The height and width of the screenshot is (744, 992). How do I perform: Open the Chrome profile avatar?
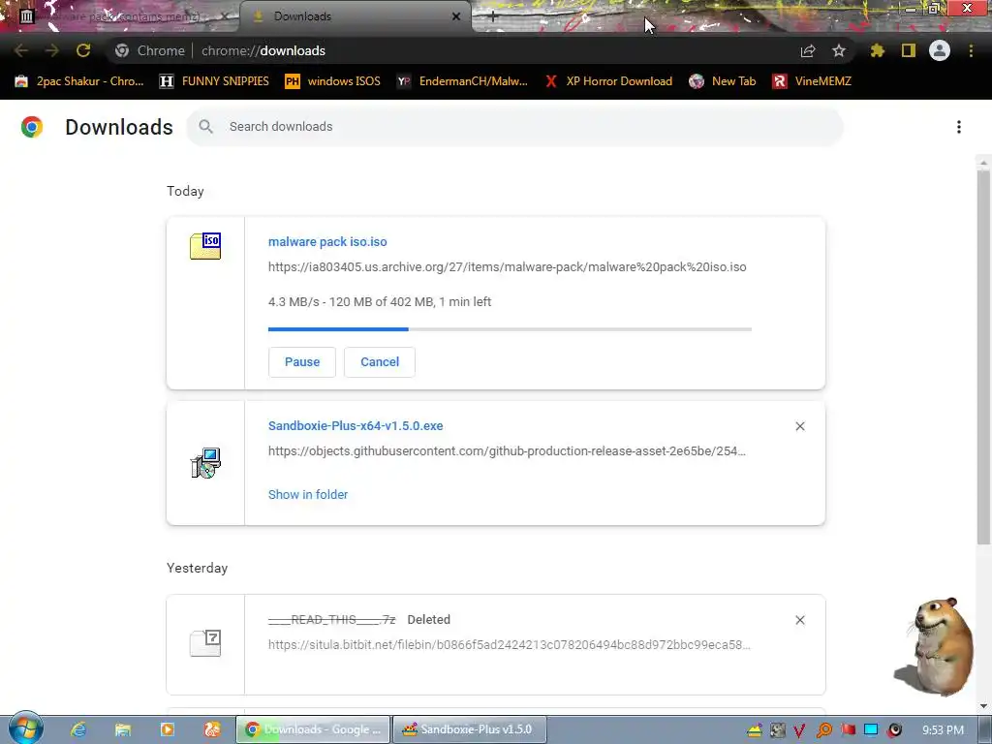(x=940, y=50)
